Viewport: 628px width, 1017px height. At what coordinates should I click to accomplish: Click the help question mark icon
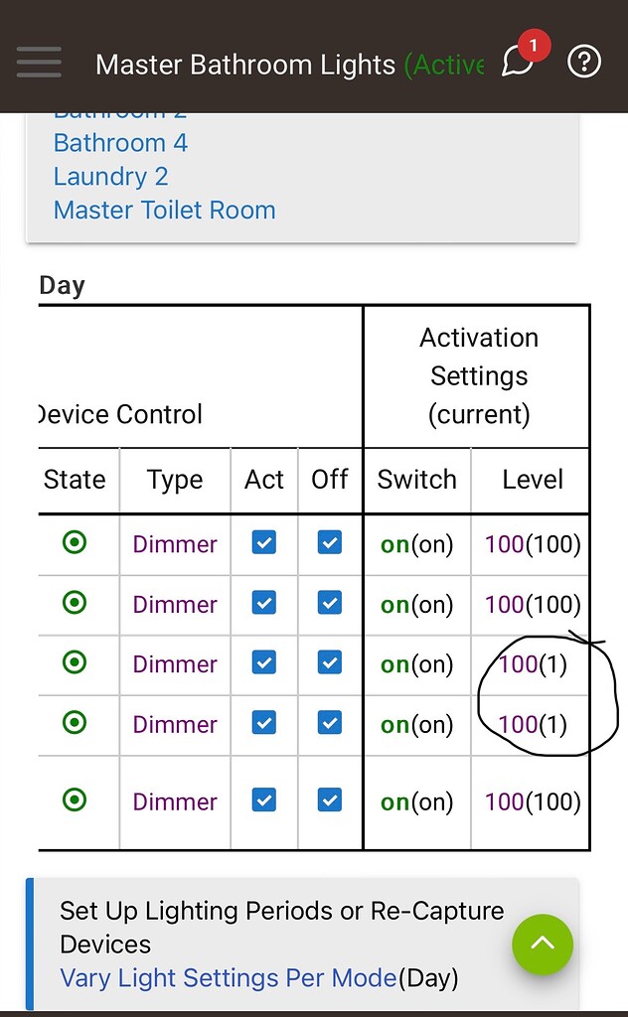click(583, 62)
